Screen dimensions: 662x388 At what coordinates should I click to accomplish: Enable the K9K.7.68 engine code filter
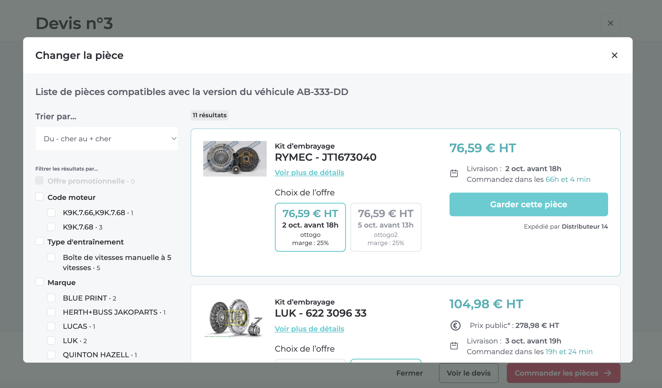point(51,227)
